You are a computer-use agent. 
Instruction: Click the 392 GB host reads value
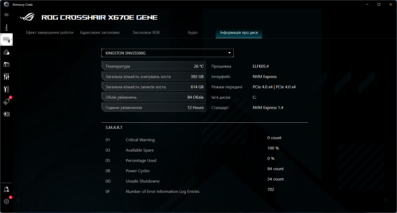pyautogui.click(x=197, y=77)
